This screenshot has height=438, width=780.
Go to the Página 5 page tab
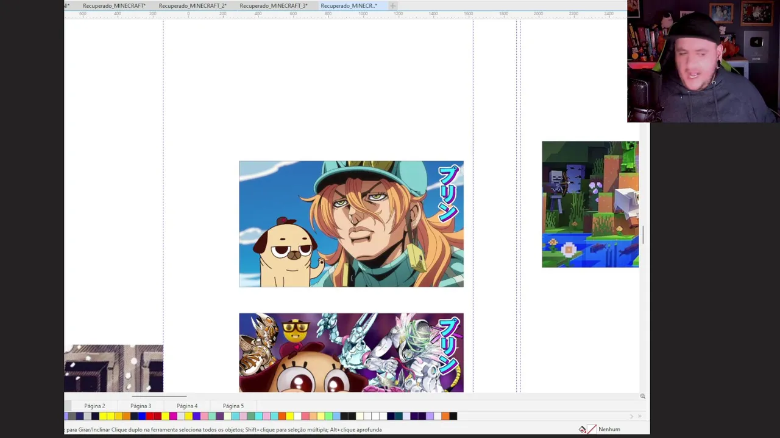tap(233, 406)
